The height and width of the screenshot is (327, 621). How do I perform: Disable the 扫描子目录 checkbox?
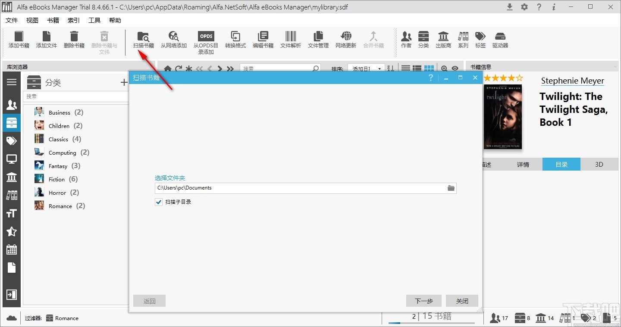(158, 202)
